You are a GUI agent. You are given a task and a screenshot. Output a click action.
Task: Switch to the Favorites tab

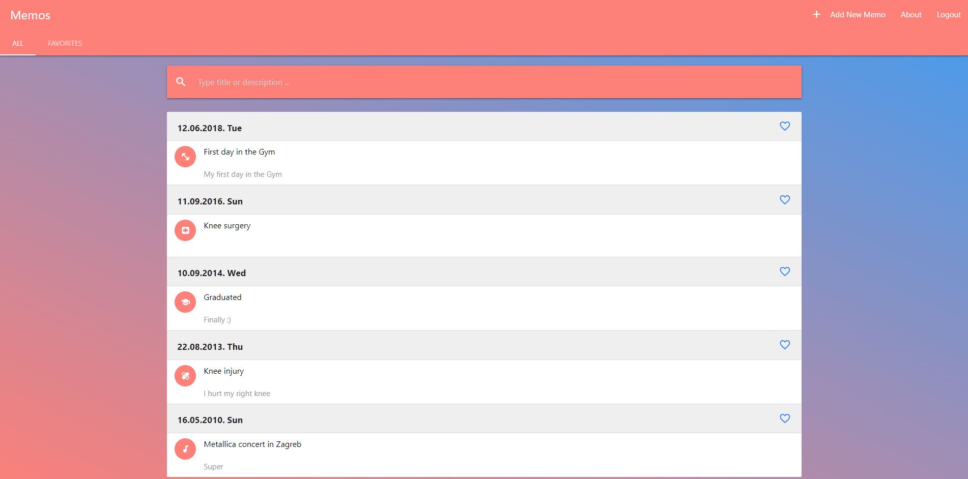(65, 43)
